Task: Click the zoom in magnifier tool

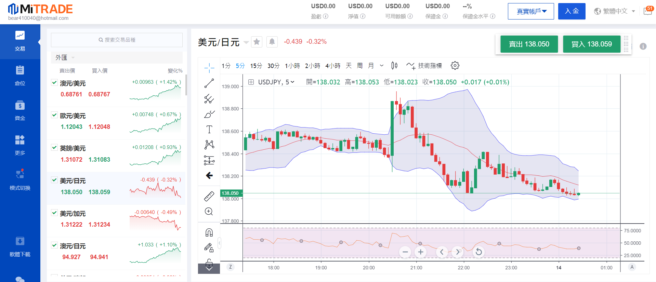Action: [x=209, y=212]
